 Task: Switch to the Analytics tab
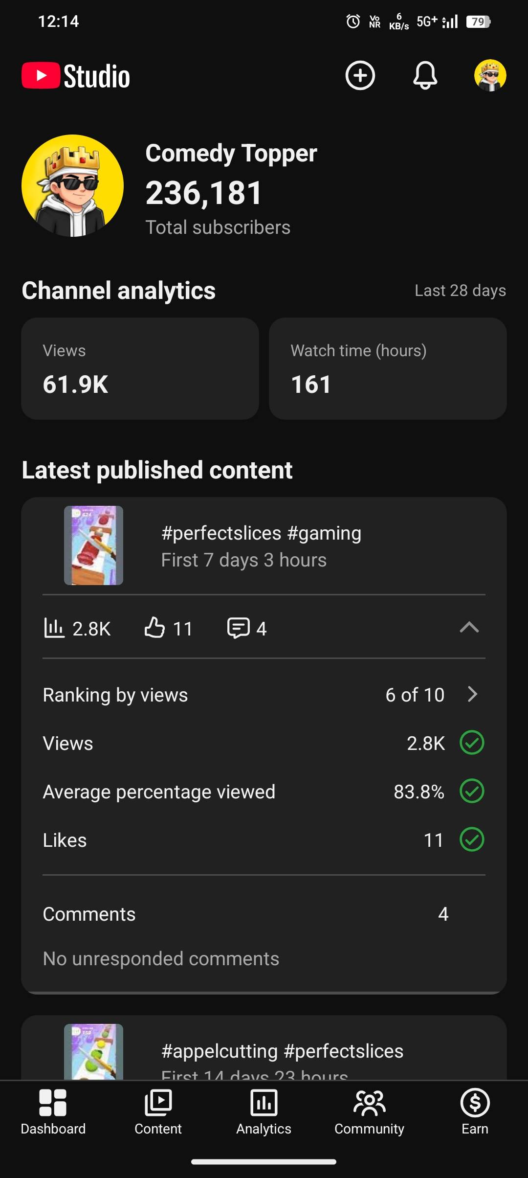click(x=264, y=1111)
